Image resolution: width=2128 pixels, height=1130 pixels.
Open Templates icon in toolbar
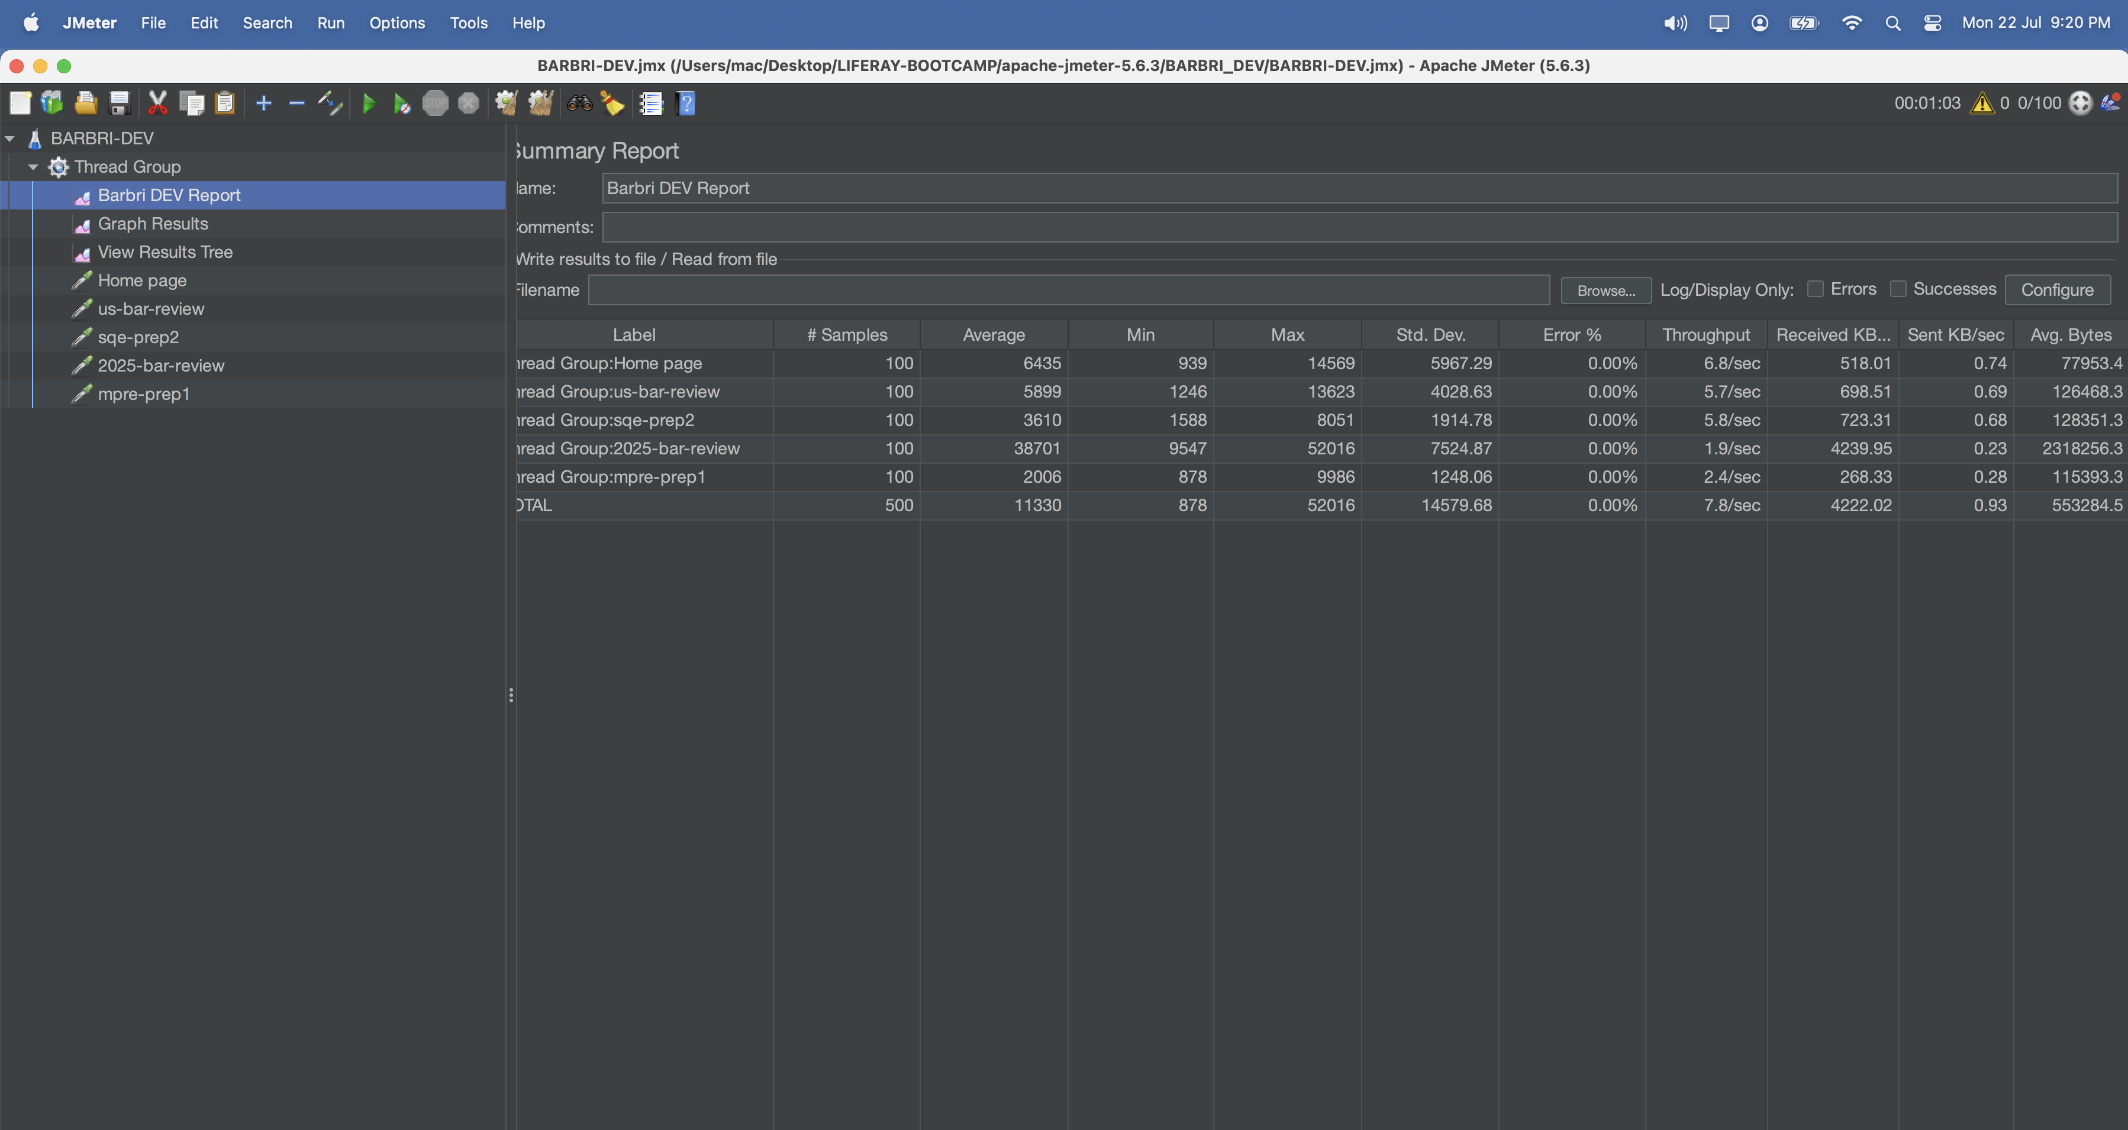point(52,104)
